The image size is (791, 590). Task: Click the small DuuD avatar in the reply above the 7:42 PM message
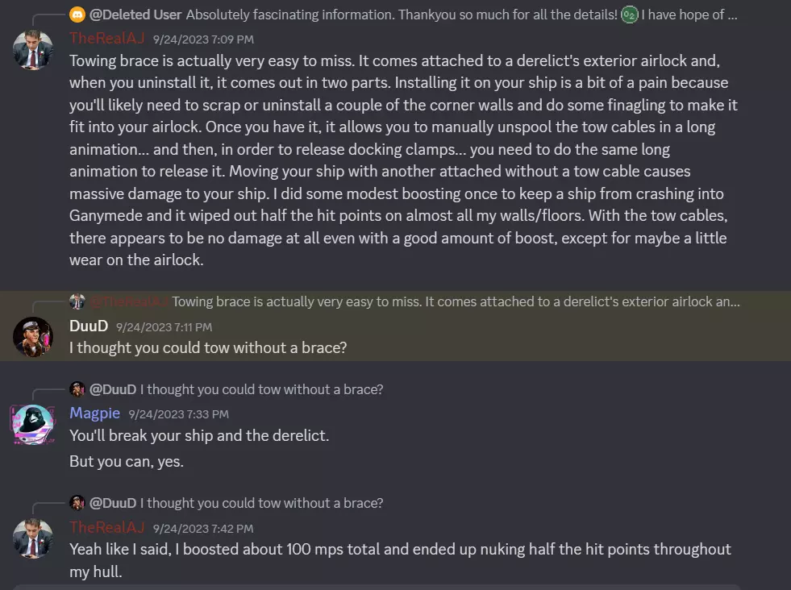tap(77, 503)
